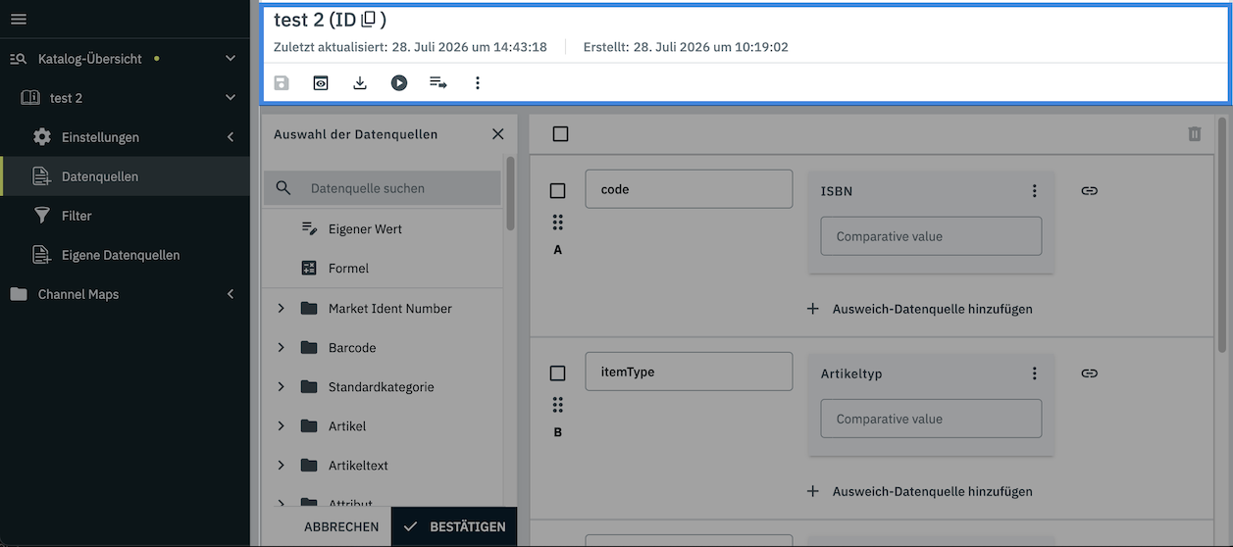Check the checkbox for the itemType row

pyautogui.click(x=558, y=373)
